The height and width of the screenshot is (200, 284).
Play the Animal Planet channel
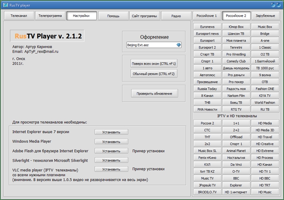click(236, 151)
